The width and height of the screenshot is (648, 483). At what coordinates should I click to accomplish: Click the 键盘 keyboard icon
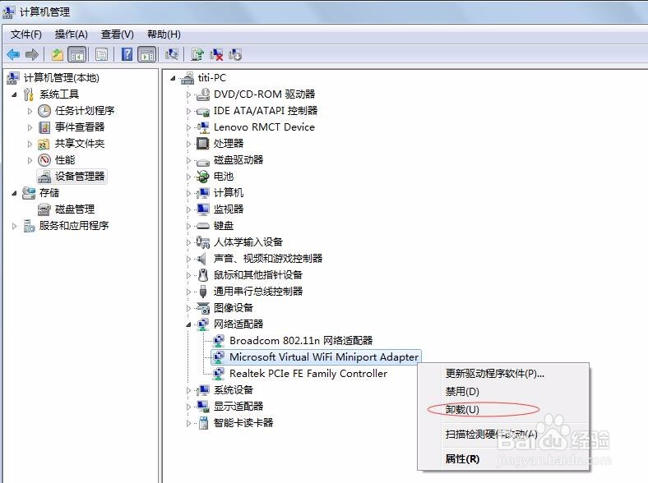click(203, 226)
